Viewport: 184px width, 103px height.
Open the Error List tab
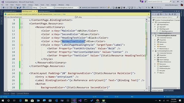(x=6, y=93)
